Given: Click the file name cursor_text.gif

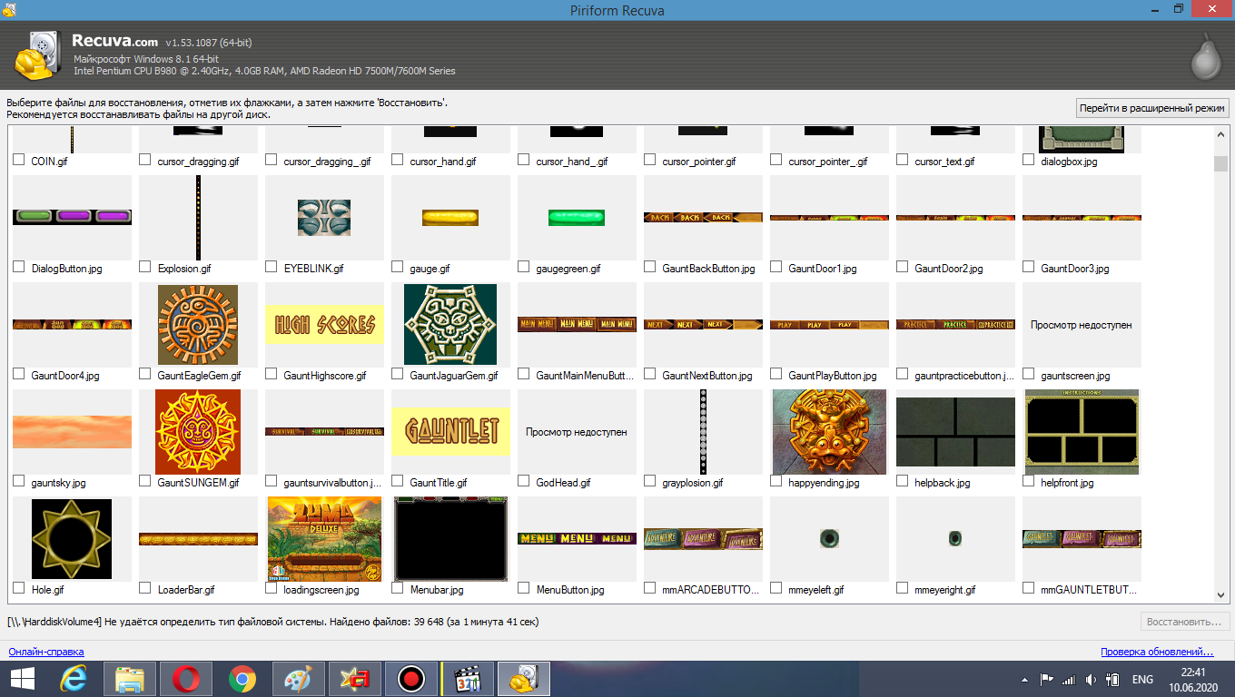Looking at the screenshot, I should click(x=944, y=162).
